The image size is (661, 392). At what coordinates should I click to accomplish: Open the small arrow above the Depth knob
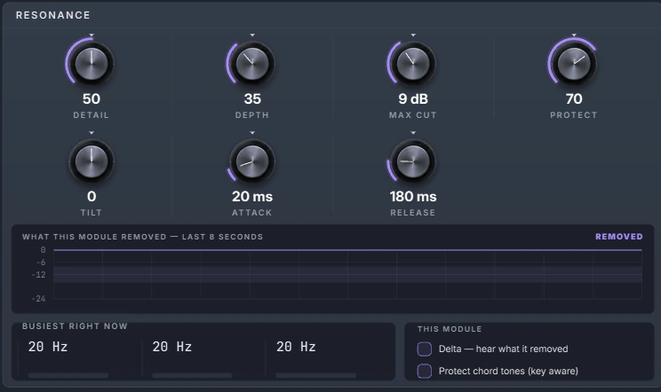[252, 35]
